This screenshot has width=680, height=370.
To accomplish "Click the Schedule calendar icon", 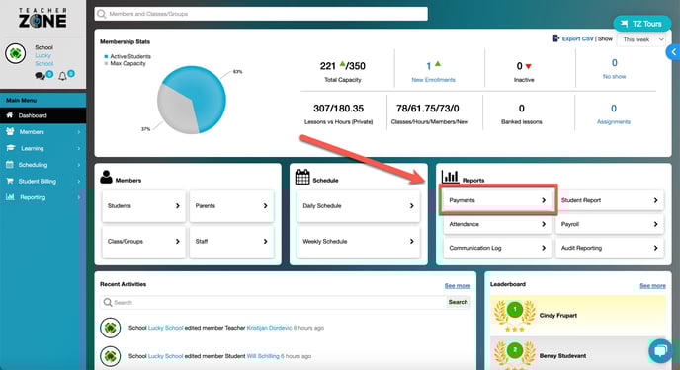I will 302,177.
